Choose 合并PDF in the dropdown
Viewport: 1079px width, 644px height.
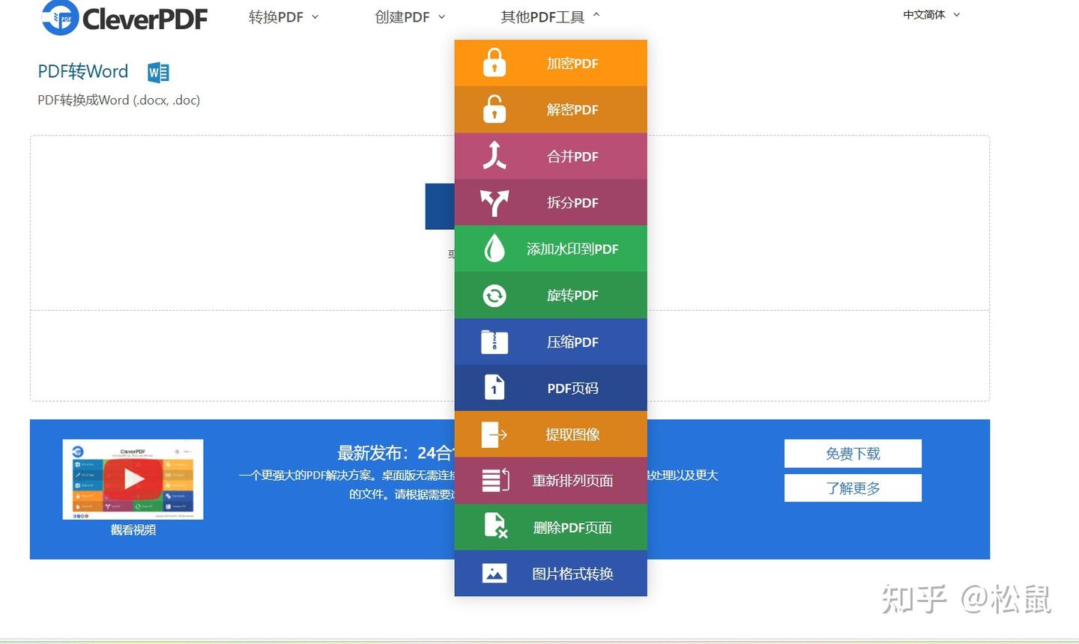pos(551,156)
